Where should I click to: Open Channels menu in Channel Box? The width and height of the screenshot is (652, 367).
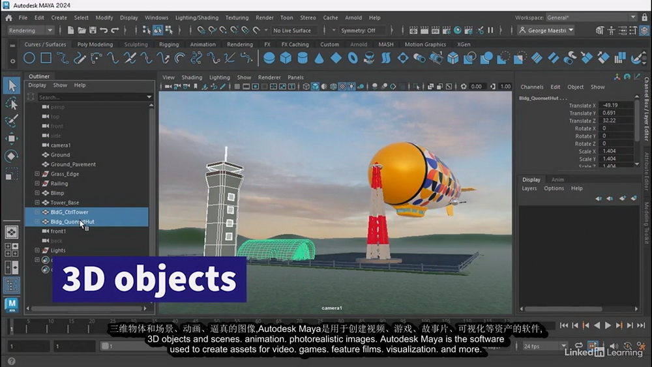pos(532,87)
